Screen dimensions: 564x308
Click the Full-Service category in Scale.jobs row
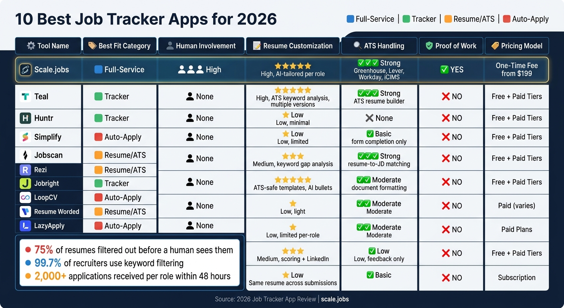tap(119, 70)
